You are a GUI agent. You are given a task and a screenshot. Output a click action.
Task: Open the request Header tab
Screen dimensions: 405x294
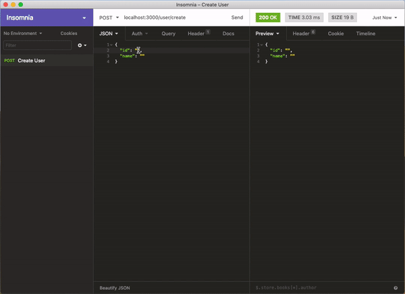[198, 34]
